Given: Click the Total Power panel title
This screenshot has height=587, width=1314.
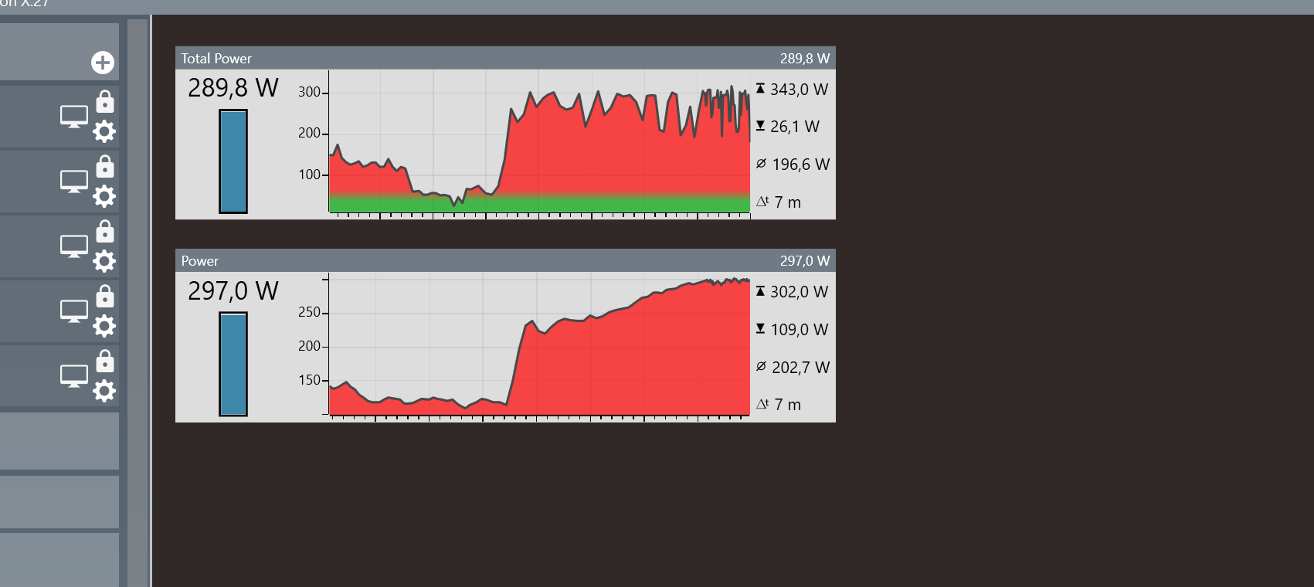Looking at the screenshot, I should pos(216,59).
